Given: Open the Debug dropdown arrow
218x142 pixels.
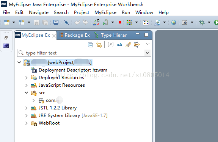Looking at the screenshot, I should [209, 22].
